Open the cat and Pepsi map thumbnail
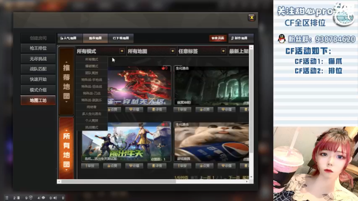The image size is (358, 201). (211, 142)
